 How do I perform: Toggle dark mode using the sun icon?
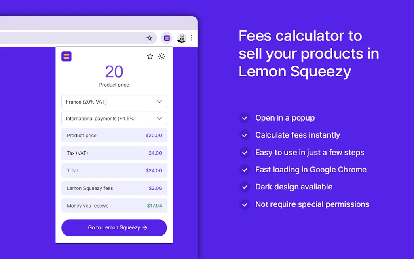click(x=162, y=56)
